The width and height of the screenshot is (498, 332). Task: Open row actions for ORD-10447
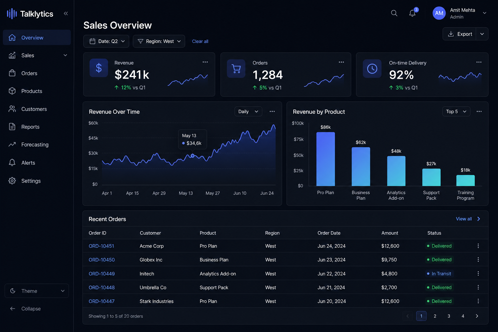coord(478,301)
